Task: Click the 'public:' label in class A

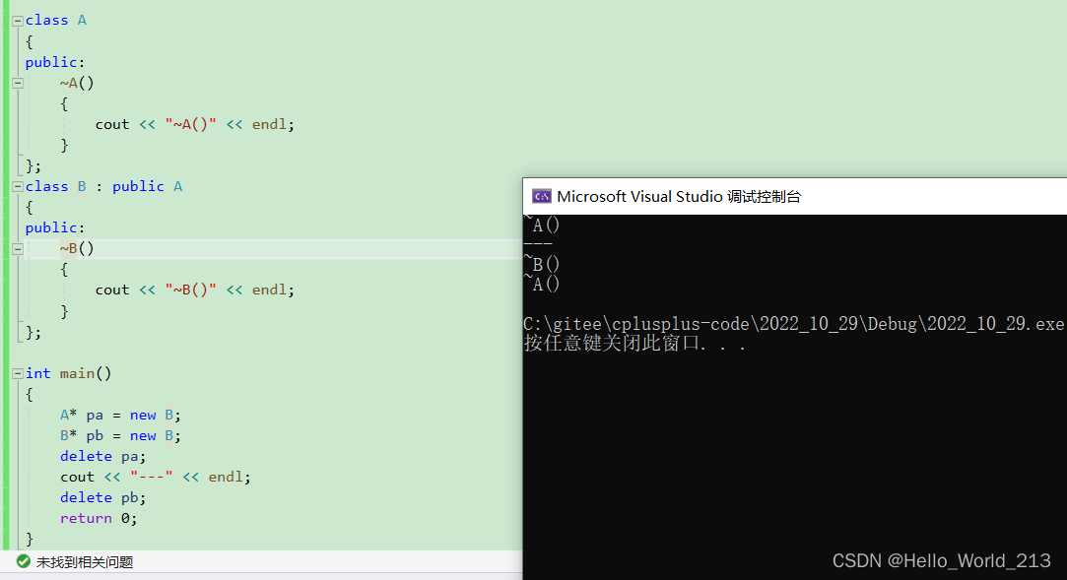Action: coord(55,63)
